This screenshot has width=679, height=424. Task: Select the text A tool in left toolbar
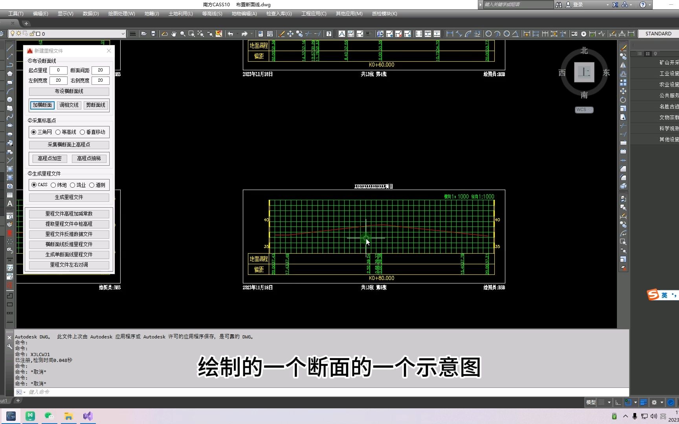(10, 203)
